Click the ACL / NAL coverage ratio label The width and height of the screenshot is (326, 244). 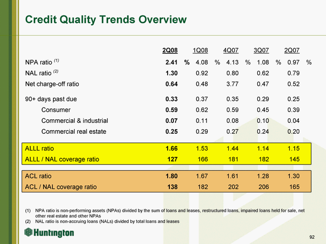[61, 187]
